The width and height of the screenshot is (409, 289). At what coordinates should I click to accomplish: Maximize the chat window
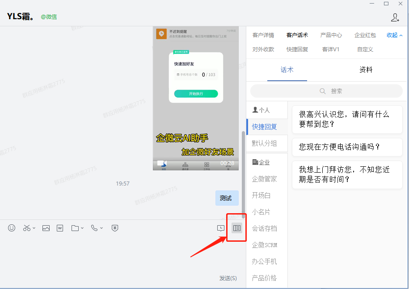[386, 4]
